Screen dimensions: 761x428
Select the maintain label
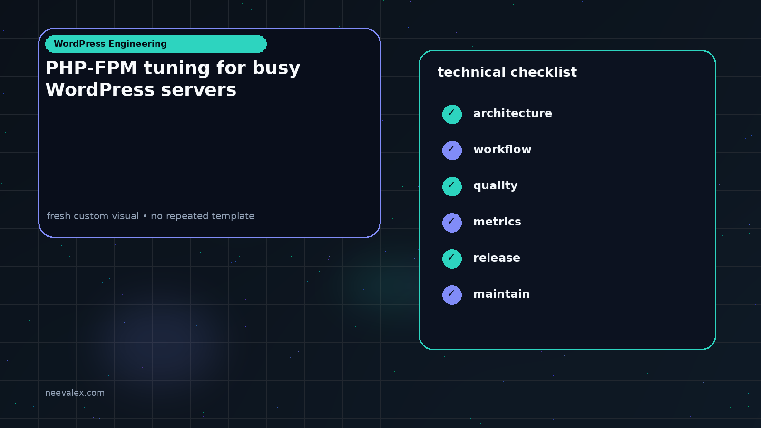[x=501, y=294]
